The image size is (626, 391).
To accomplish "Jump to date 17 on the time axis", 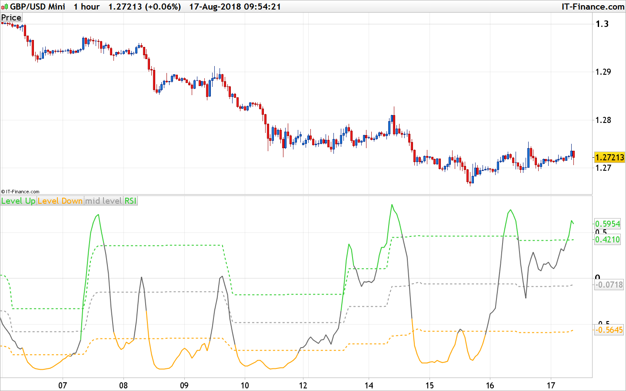I will coord(551,385).
